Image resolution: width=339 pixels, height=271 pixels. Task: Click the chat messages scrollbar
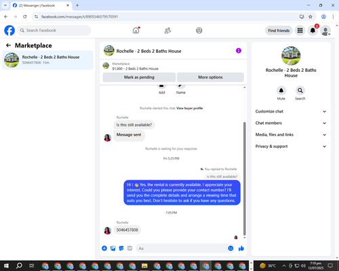pos(244,178)
